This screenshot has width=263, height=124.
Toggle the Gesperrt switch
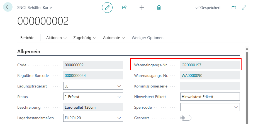pos(186,118)
